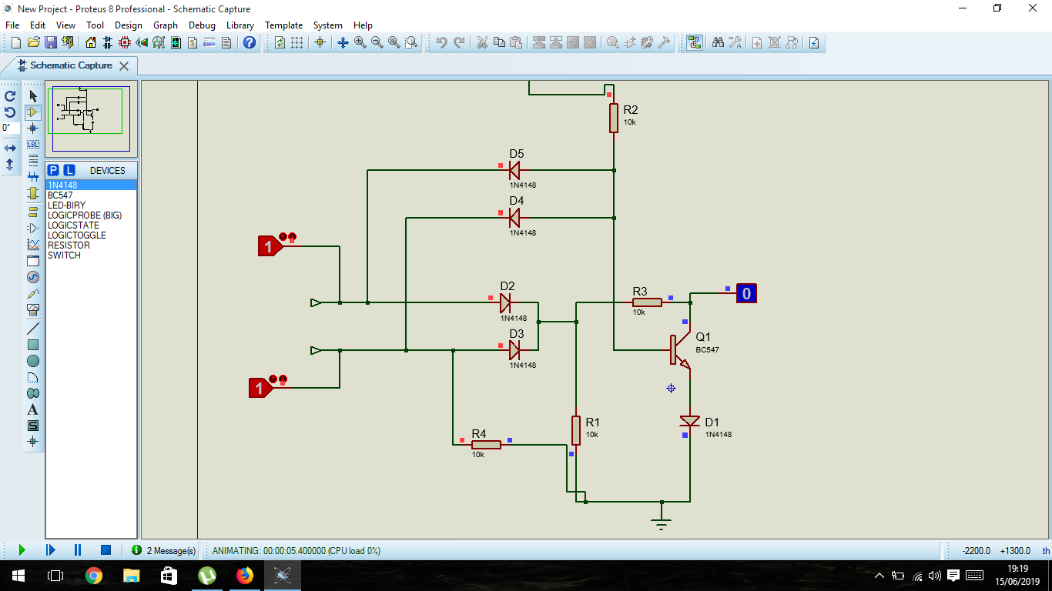Click the Zoom In magnifier icon
Viewport: 1052px width, 591px height.
(x=360, y=42)
